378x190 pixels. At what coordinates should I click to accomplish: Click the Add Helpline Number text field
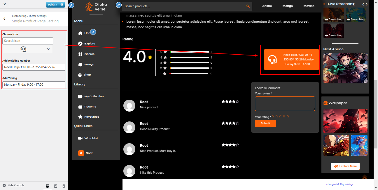point(34,67)
